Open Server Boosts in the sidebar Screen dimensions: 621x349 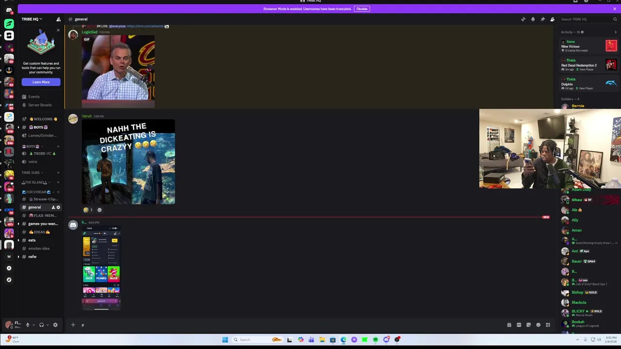tap(41, 105)
